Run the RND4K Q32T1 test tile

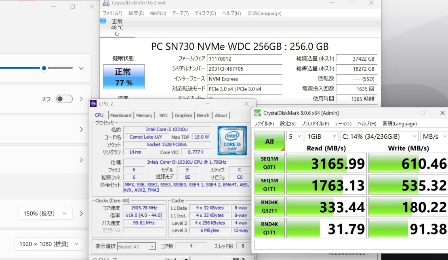pos(269,206)
